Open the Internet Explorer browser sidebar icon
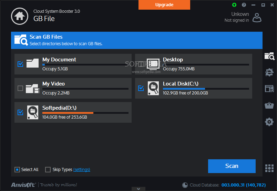 (269, 72)
